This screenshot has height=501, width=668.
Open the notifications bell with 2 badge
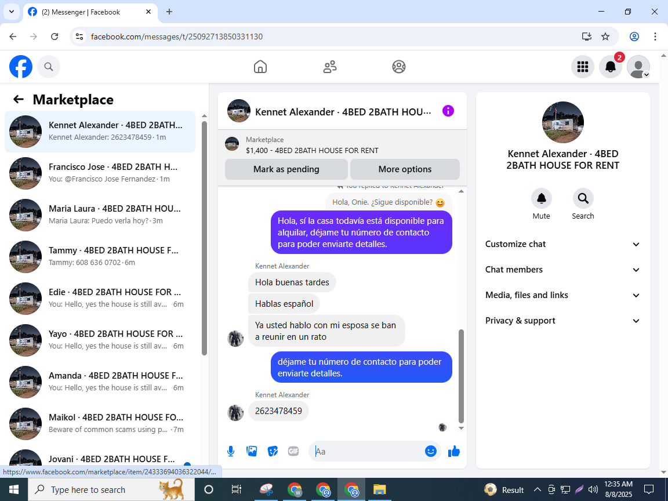click(x=611, y=67)
